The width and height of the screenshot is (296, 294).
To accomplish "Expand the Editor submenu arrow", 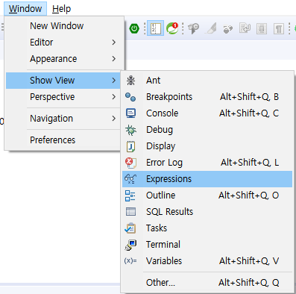I will (114, 43).
